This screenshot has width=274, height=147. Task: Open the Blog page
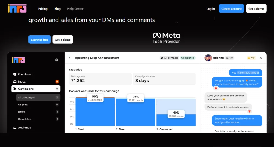point(57,9)
